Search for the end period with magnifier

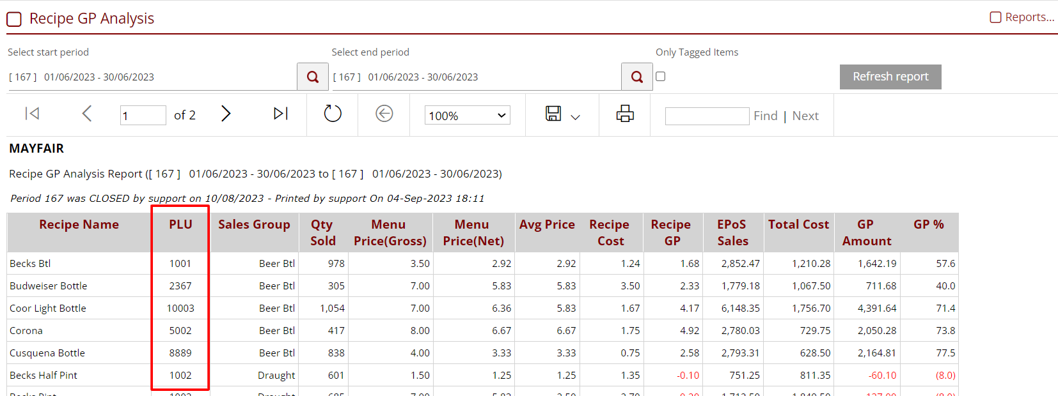(636, 77)
